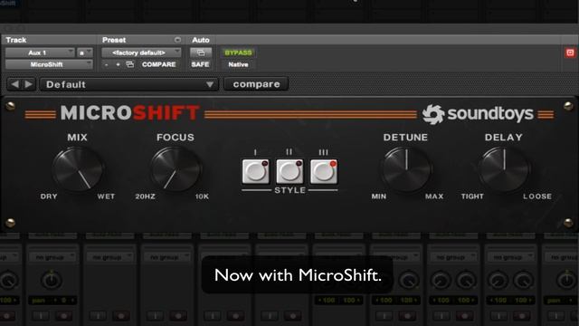Go to previous Soundtoys preset with left arrow
Viewport: 579px width, 326px height.
14,84
